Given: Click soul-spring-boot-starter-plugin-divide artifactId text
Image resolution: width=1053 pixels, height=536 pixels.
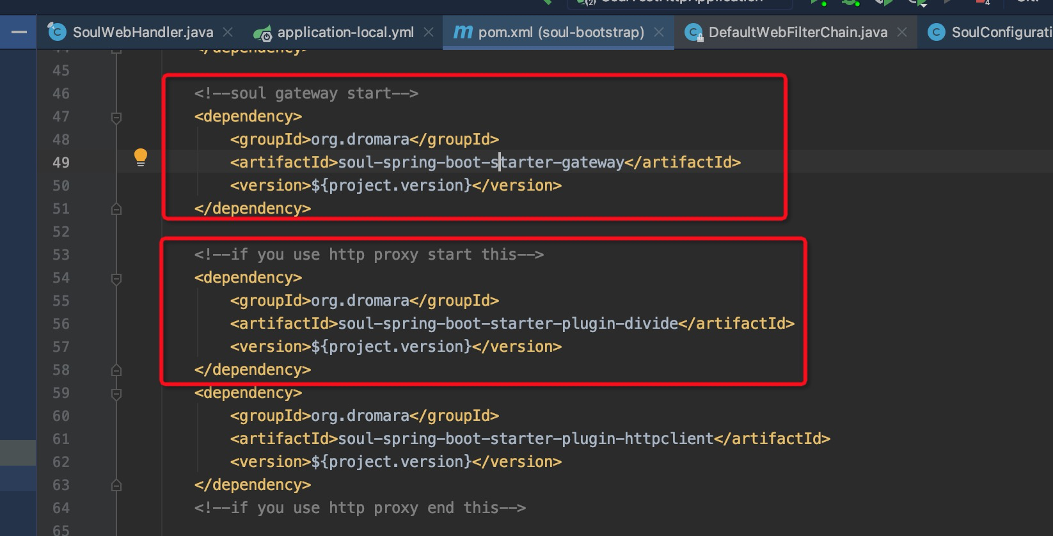Looking at the screenshot, I should (508, 324).
